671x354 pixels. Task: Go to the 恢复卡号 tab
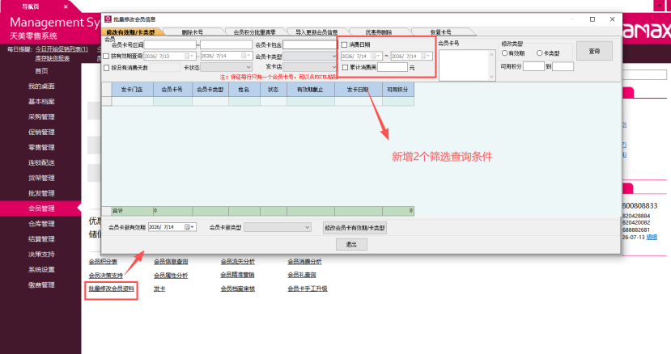pos(441,32)
